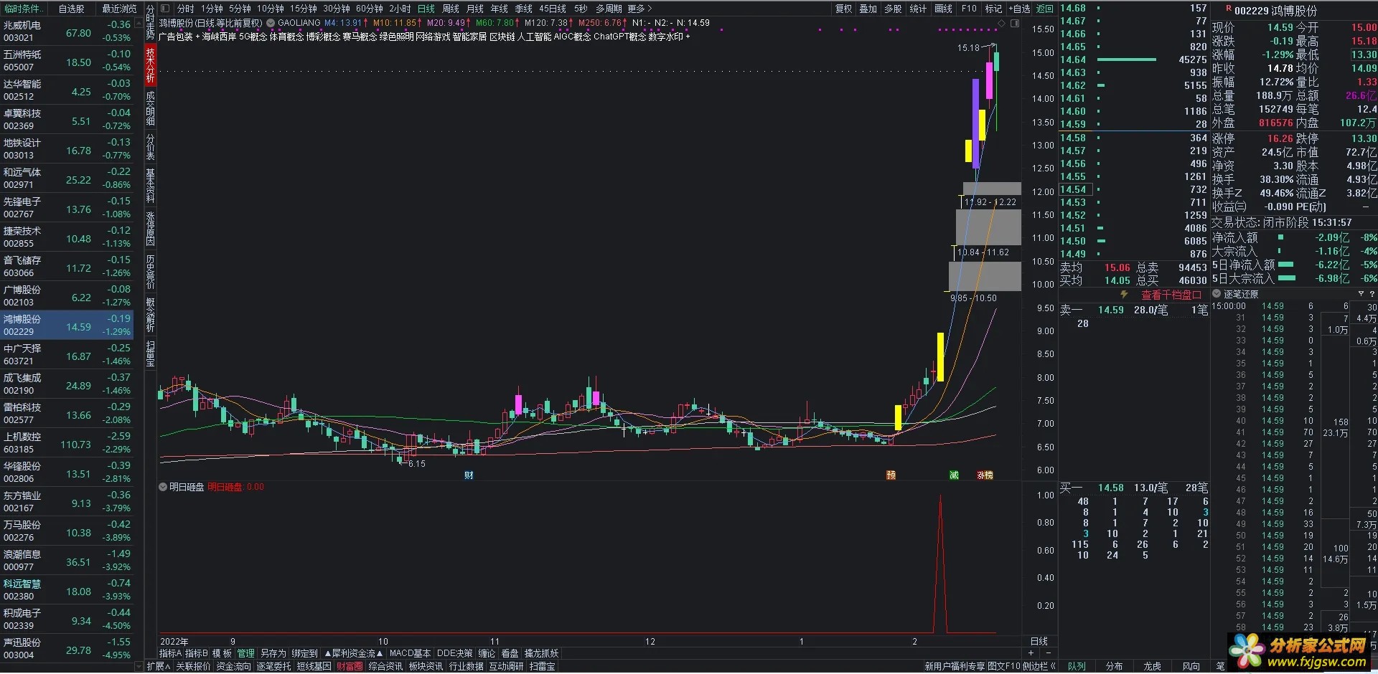
Task: Click the 11.92-12.22 gap label on chart
Action: [x=990, y=202]
